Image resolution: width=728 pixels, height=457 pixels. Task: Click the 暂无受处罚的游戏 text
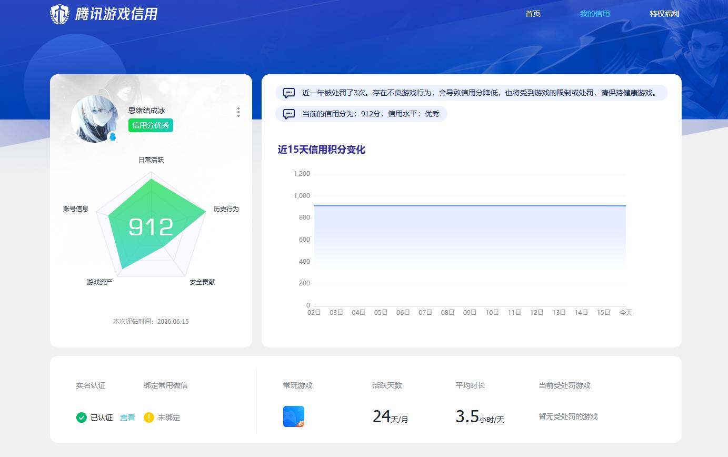[x=568, y=416]
